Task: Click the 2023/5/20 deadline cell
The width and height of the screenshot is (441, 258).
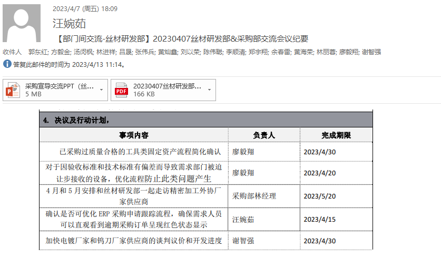Action: pyautogui.click(x=320, y=196)
